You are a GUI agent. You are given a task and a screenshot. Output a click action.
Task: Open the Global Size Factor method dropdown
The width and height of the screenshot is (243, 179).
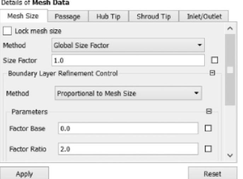pyautogui.click(x=128, y=46)
